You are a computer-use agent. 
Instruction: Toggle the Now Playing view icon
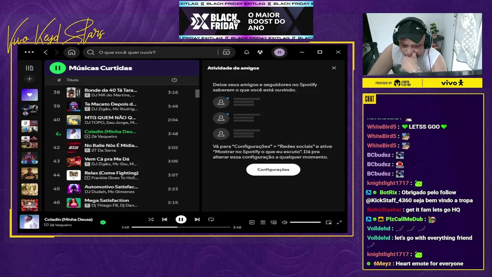[x=252, y=222]
